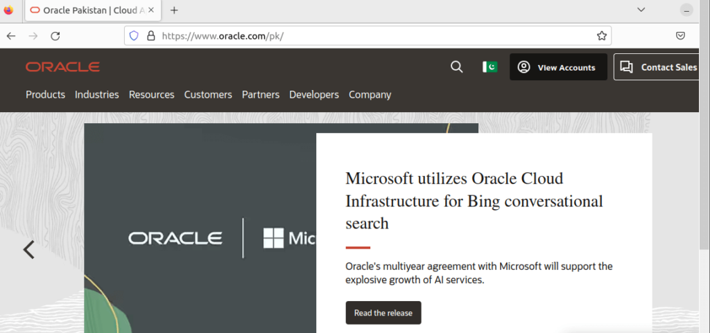Open the Developers menu item
The image size is (710, 333).
(314, 95)
